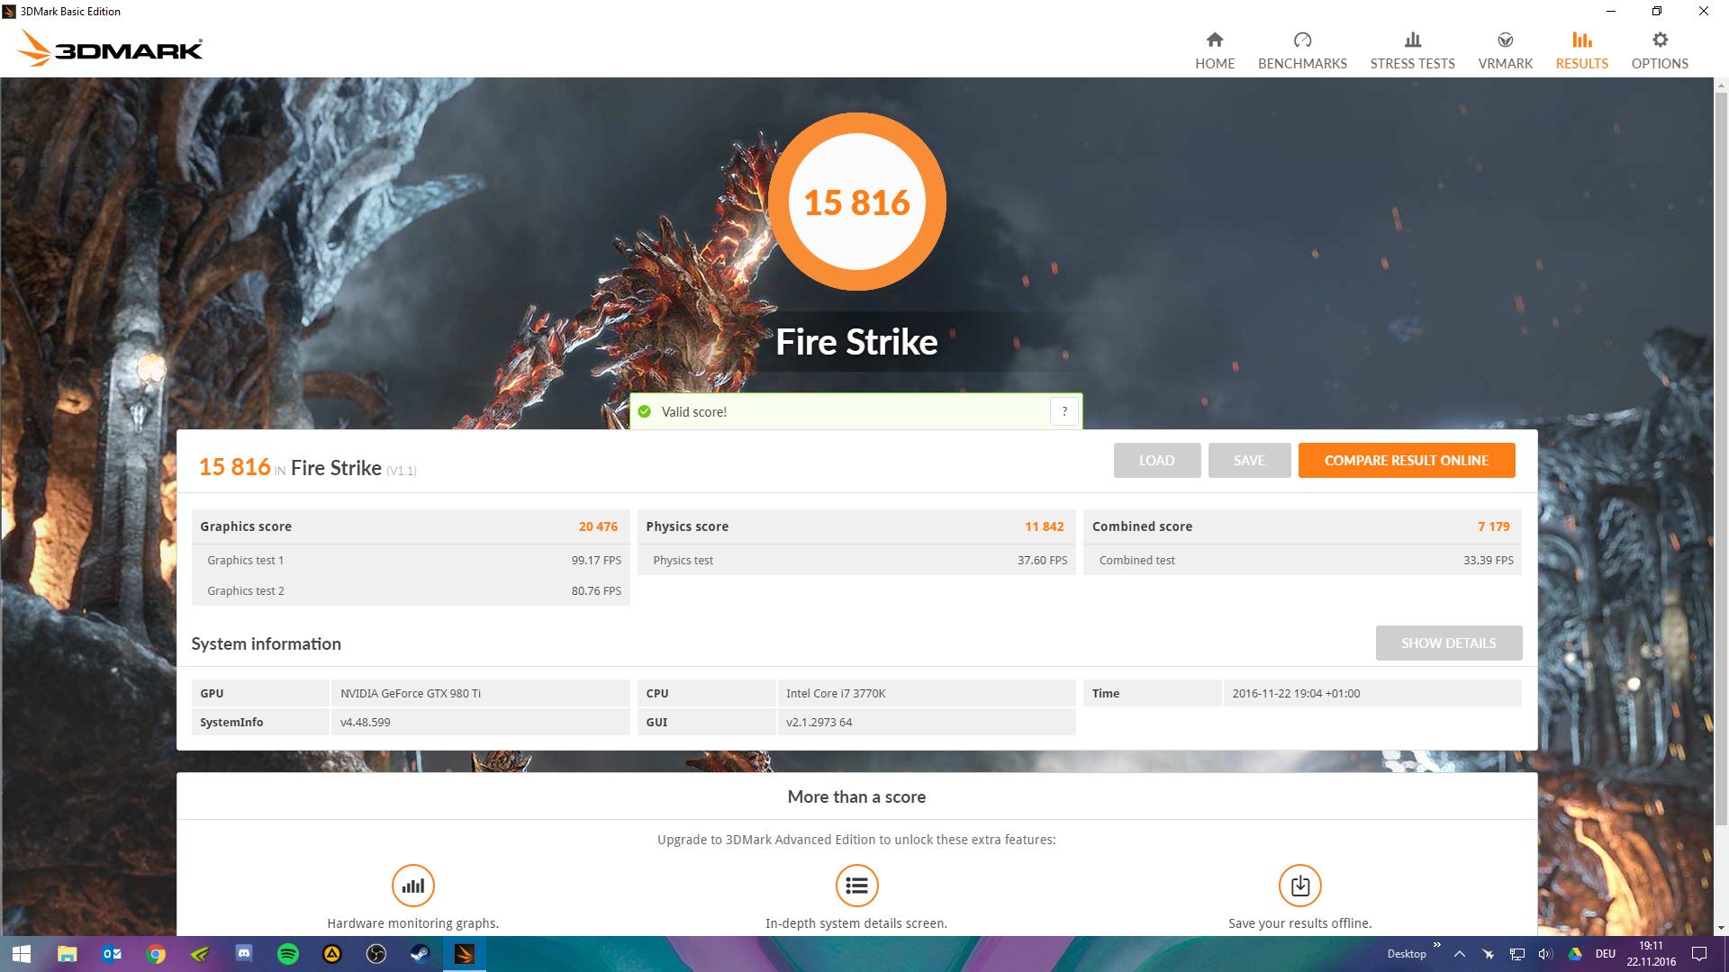This screenshot has height=972, width=1729.
Task: Click the SHOW DETAILS button
Action: 1448,643
